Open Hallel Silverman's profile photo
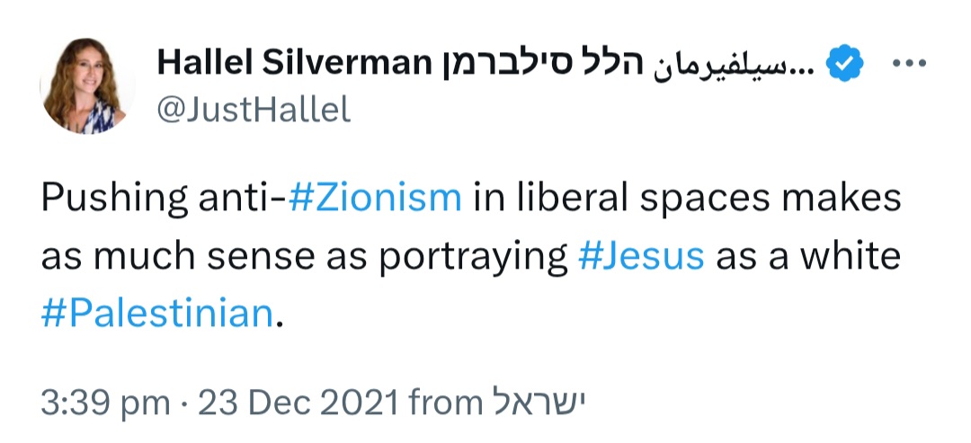 point(87,87)
